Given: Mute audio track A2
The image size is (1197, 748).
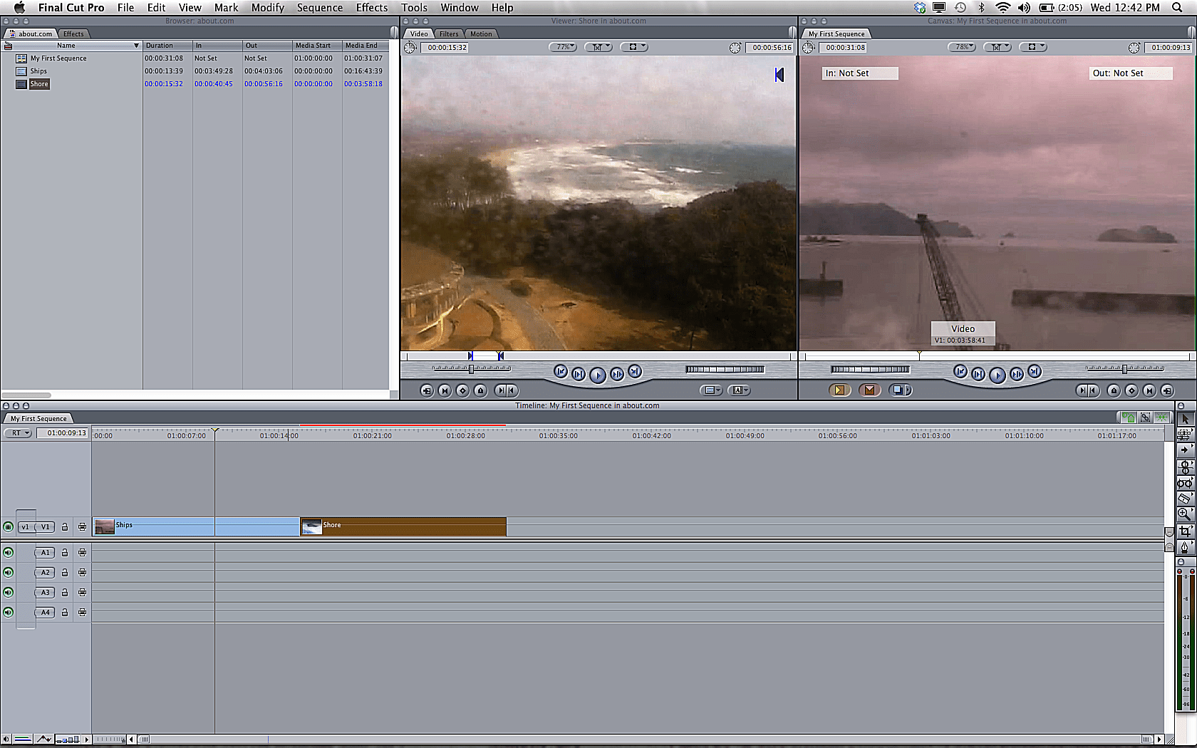Looking at the screenshot, I should pos(8,572).
